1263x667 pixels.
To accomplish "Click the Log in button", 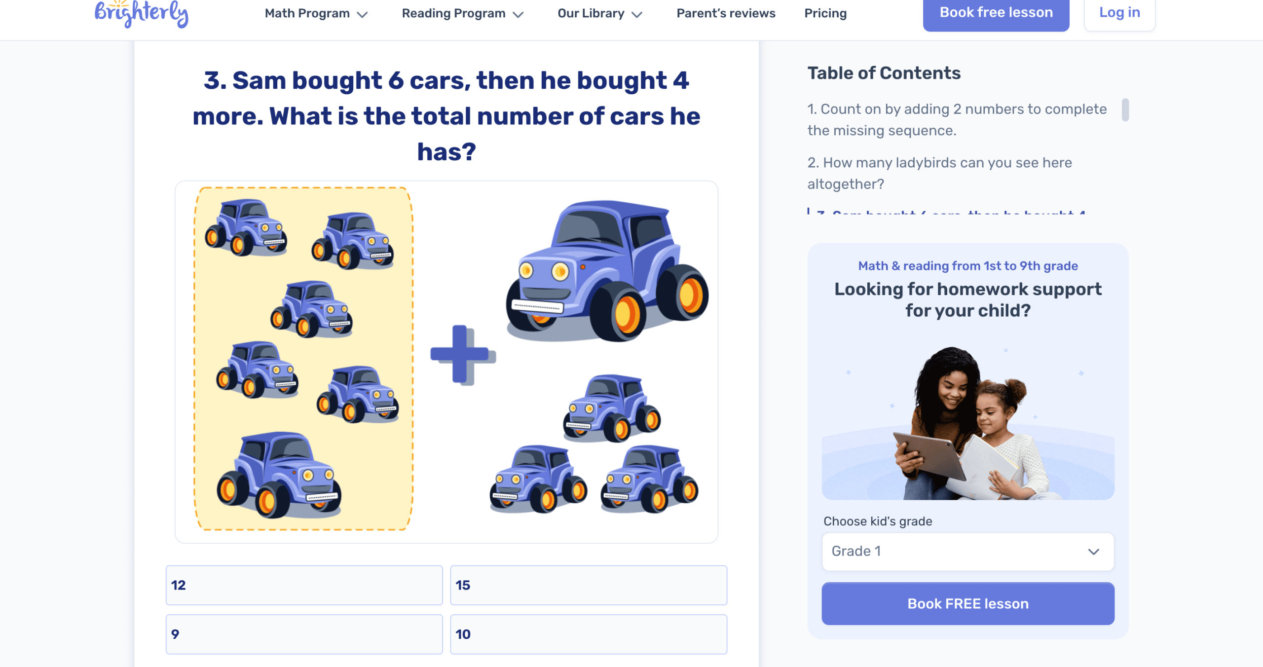I will point(1119,13).
